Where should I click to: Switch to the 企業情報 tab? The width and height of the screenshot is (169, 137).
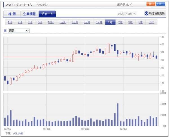point(30,14)
